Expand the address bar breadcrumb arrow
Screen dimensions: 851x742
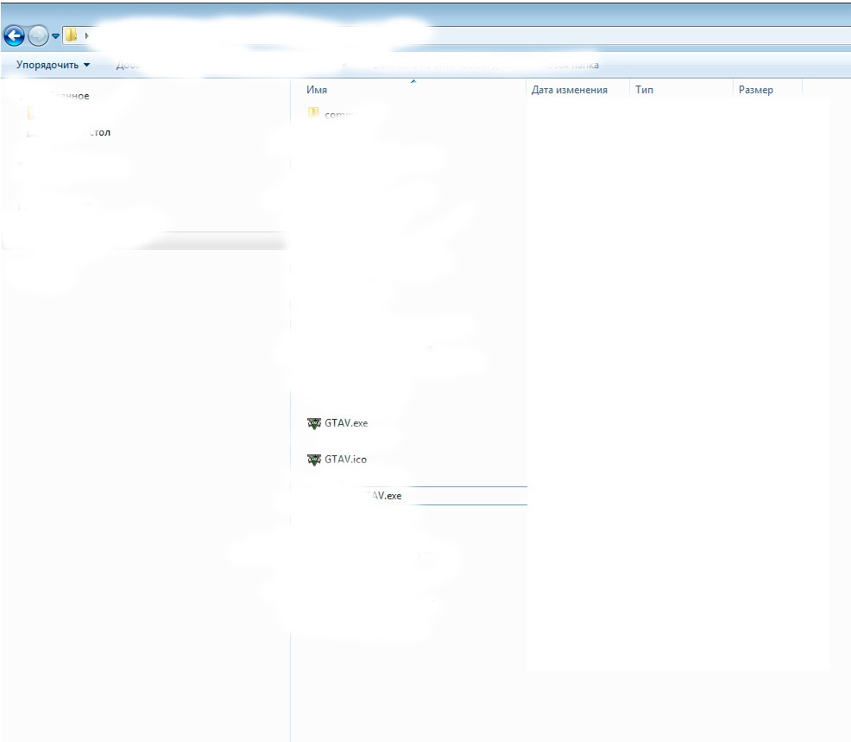pyautogui.click(x=87, y=36)
